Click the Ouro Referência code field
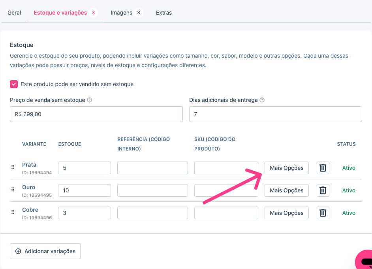This screenshot has height=269, width=372. 152,190
